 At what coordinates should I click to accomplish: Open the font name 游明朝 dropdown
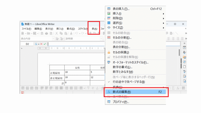pos(101,39)
